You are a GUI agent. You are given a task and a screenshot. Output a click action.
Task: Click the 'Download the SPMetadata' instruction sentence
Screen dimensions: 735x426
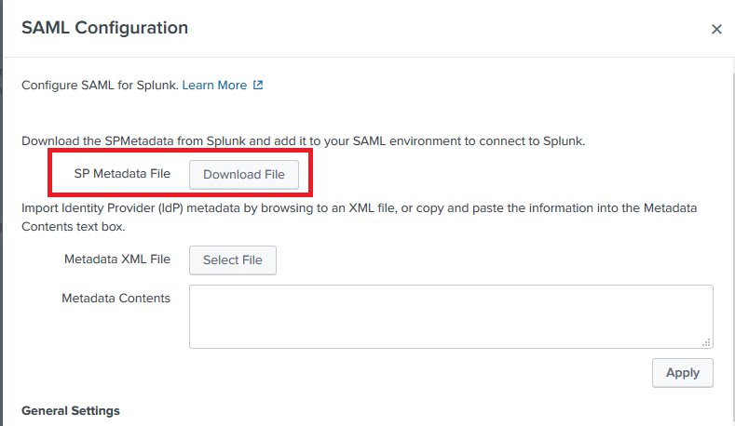[x=304, y=141]
